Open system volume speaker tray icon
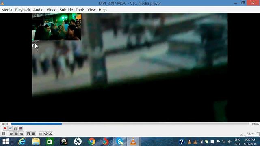The width and height of the screenshot is (260, 146). (230, 142)
